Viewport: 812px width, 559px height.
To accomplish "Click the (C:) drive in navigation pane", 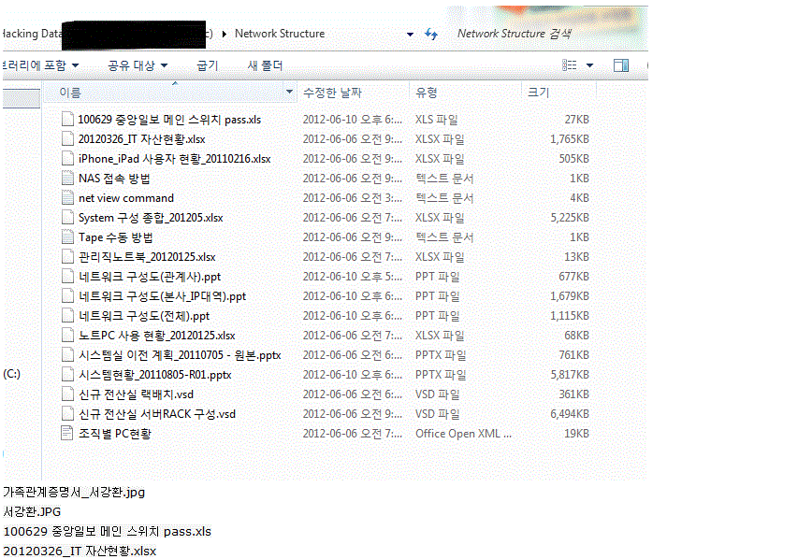I will [x=12, y=374].
